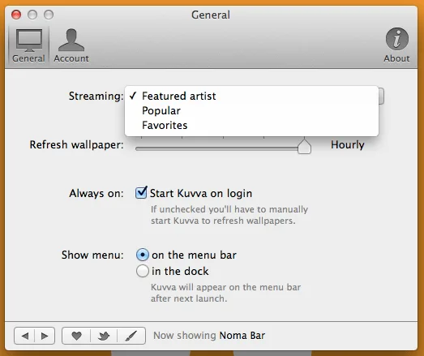
Task: Open the Noma Bar artist link
Action: pyautogui.click(x=242, y=336)
